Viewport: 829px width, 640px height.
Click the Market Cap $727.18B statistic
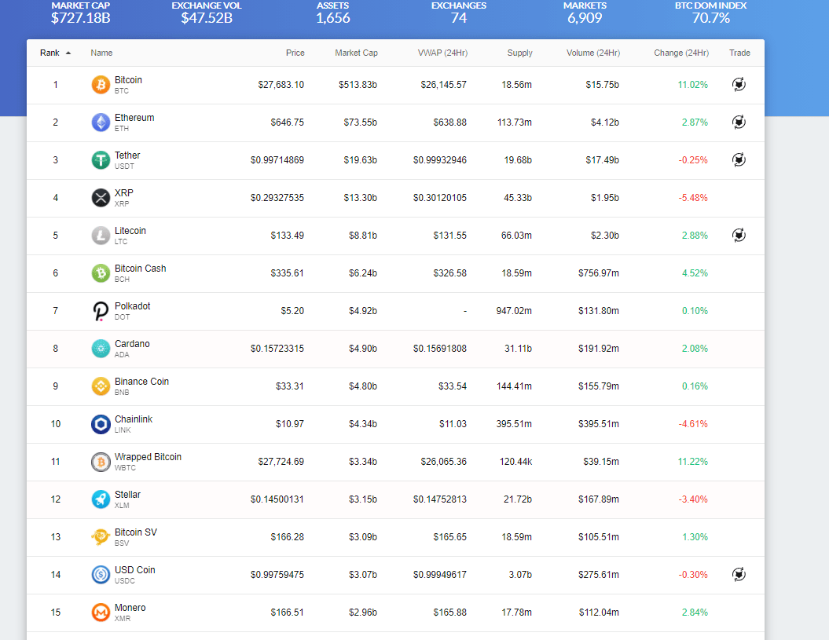point(80,13)
